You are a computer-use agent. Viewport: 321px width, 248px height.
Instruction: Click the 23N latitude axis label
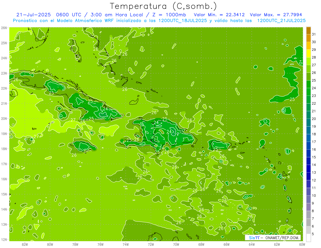point(4,73)
